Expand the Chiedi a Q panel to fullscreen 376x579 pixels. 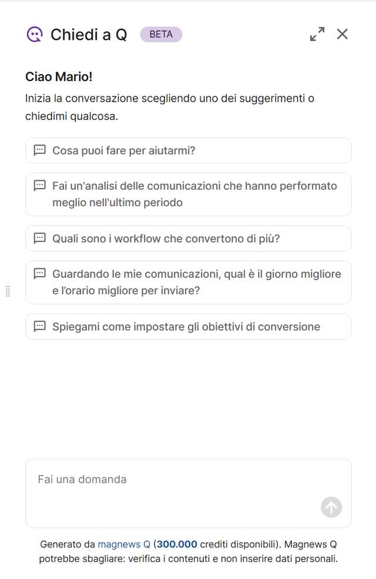click(317, 34)
